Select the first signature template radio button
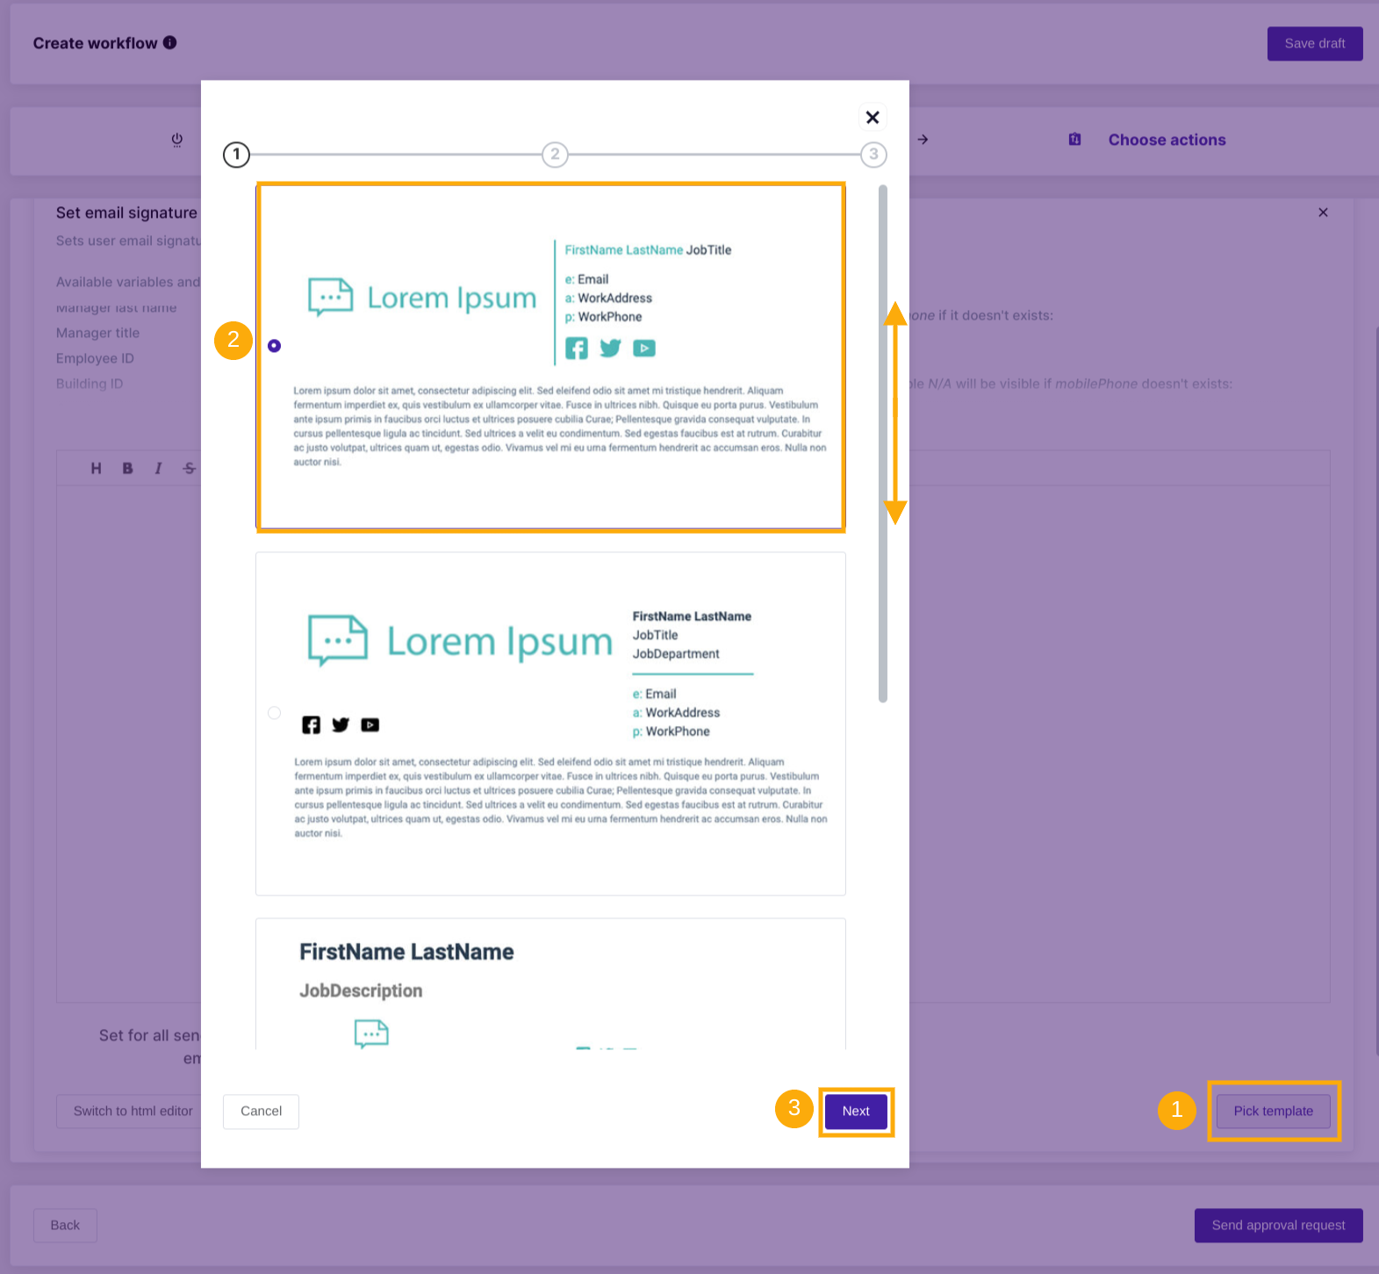1379x1274 pixels. 275,346
